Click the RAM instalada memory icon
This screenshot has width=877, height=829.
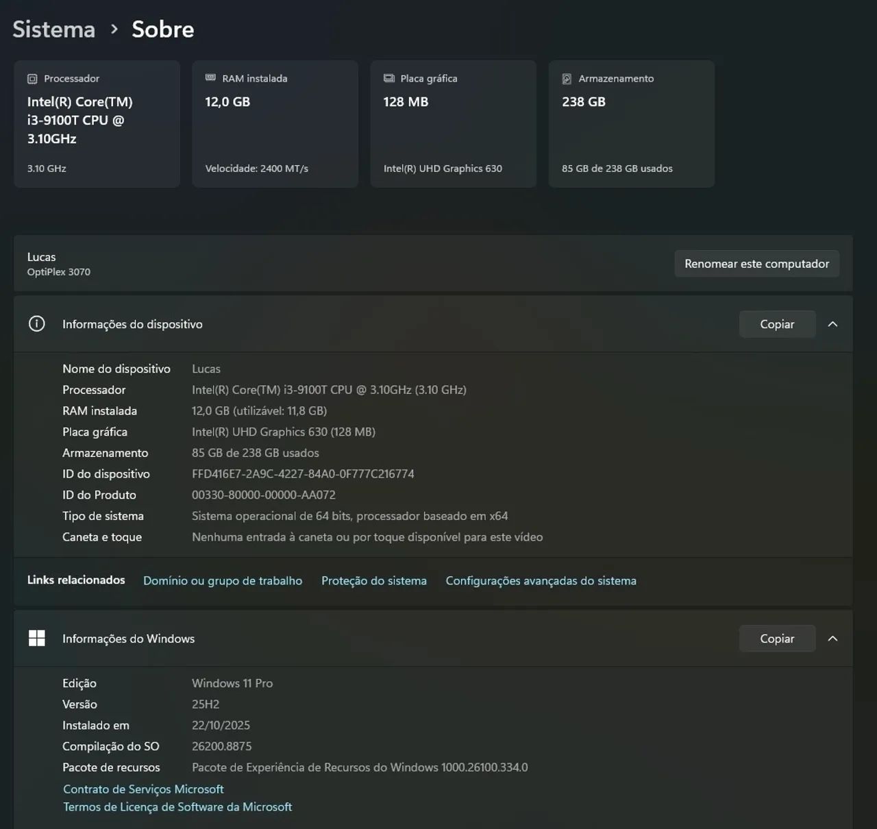coord(210,78)
